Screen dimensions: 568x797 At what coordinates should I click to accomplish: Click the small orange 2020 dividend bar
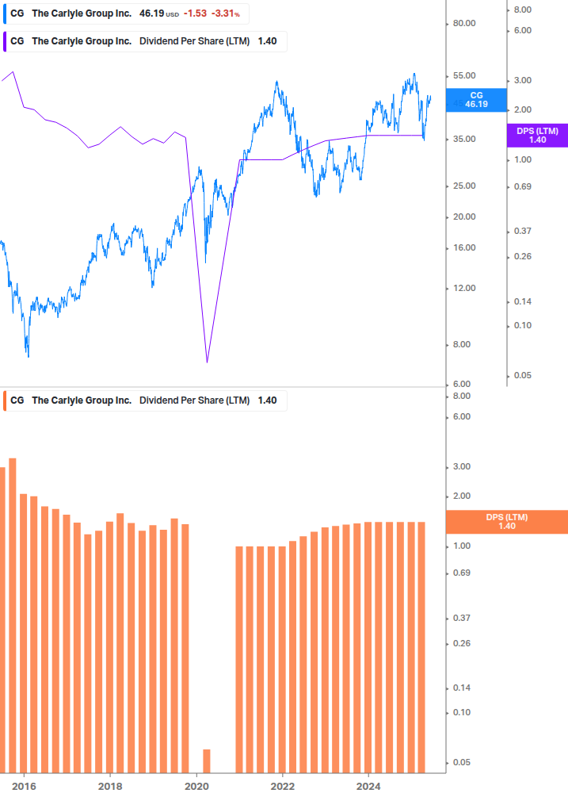pyautogui.click(x=207, y=761)
